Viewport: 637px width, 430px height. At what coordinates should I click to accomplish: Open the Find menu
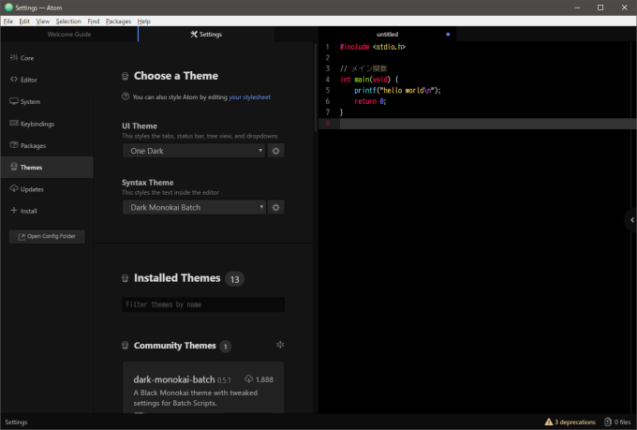[x=94, y=22]
